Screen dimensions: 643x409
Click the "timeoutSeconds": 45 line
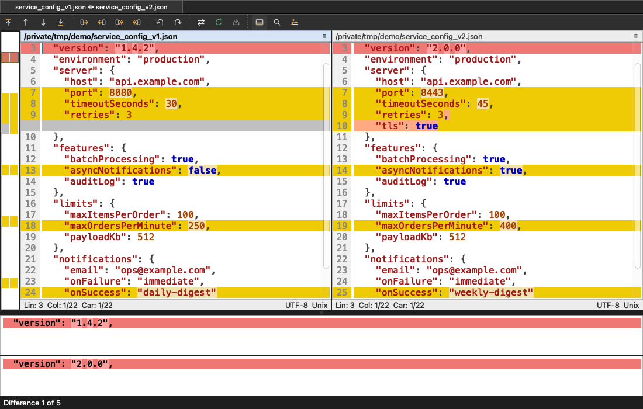[x=497, y=103]
